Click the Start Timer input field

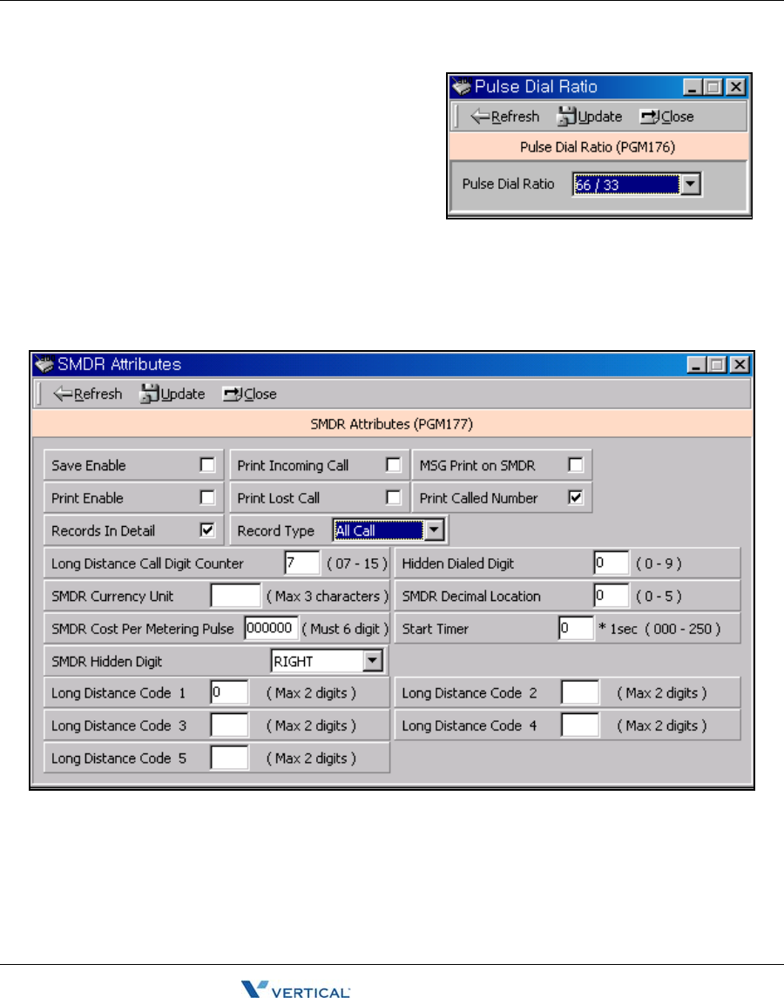pyautogui.click(x=577, y=628)
